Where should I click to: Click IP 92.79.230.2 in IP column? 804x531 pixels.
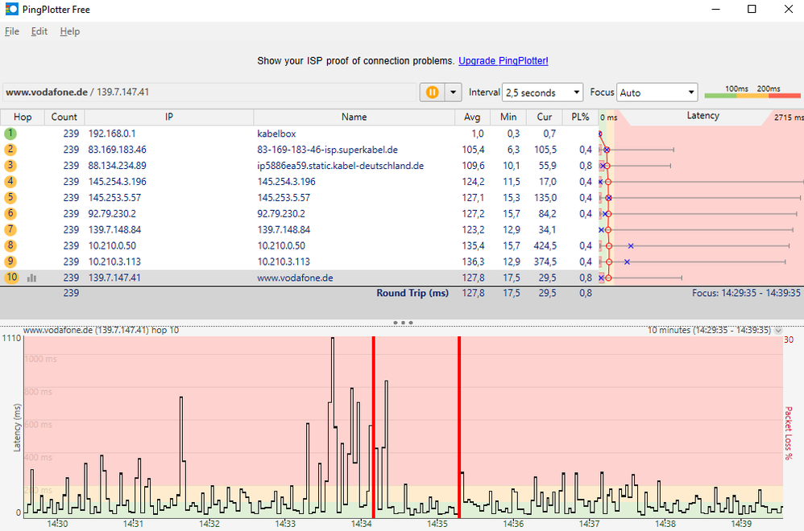(112, 213)
